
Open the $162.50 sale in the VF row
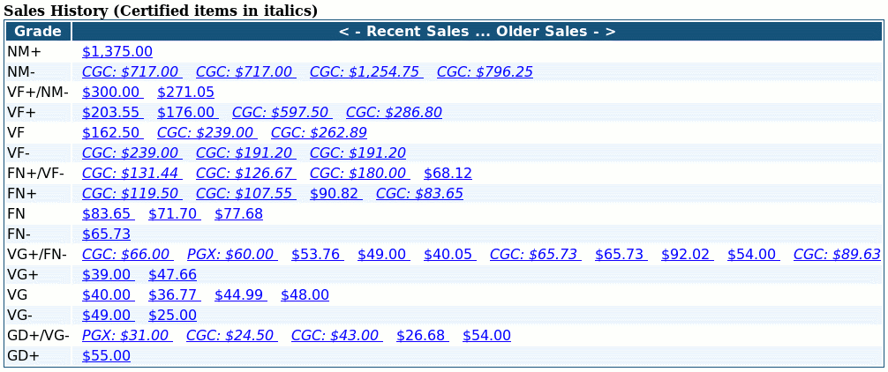click(x=113, y=133)
